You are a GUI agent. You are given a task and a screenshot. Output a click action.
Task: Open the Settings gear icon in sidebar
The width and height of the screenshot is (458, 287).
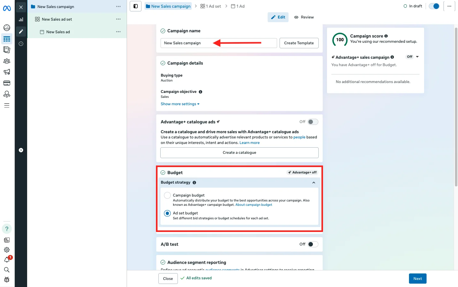[x=7, y=250]
